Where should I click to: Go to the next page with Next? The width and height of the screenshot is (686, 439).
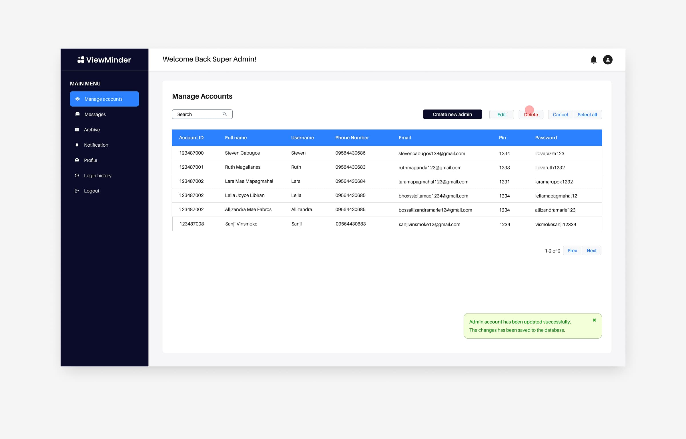(591, 250)
